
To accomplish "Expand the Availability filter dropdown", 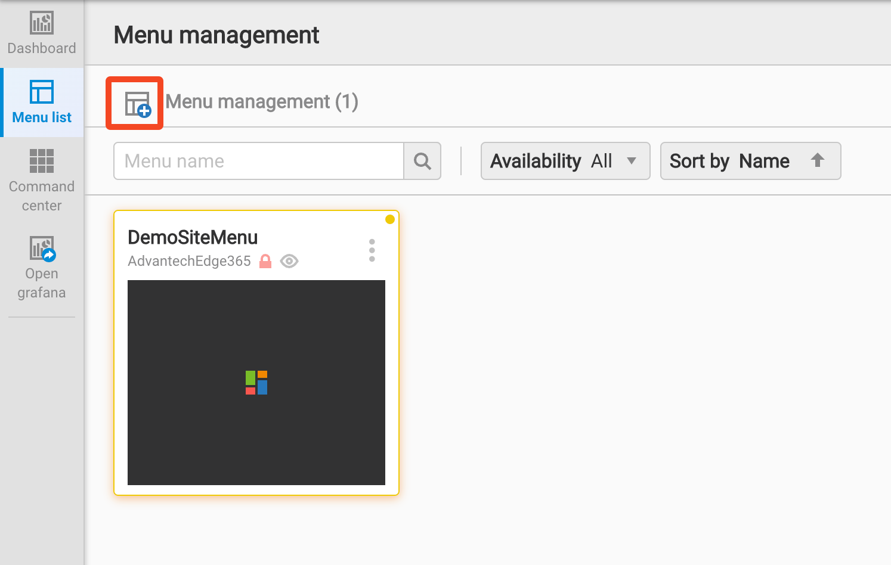I will click(x=565, y=161).
